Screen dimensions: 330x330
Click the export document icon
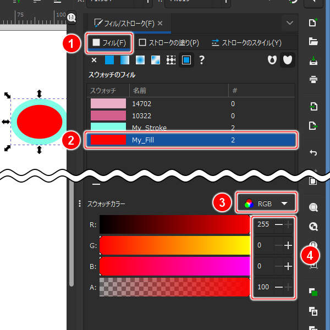pos(313,125)
